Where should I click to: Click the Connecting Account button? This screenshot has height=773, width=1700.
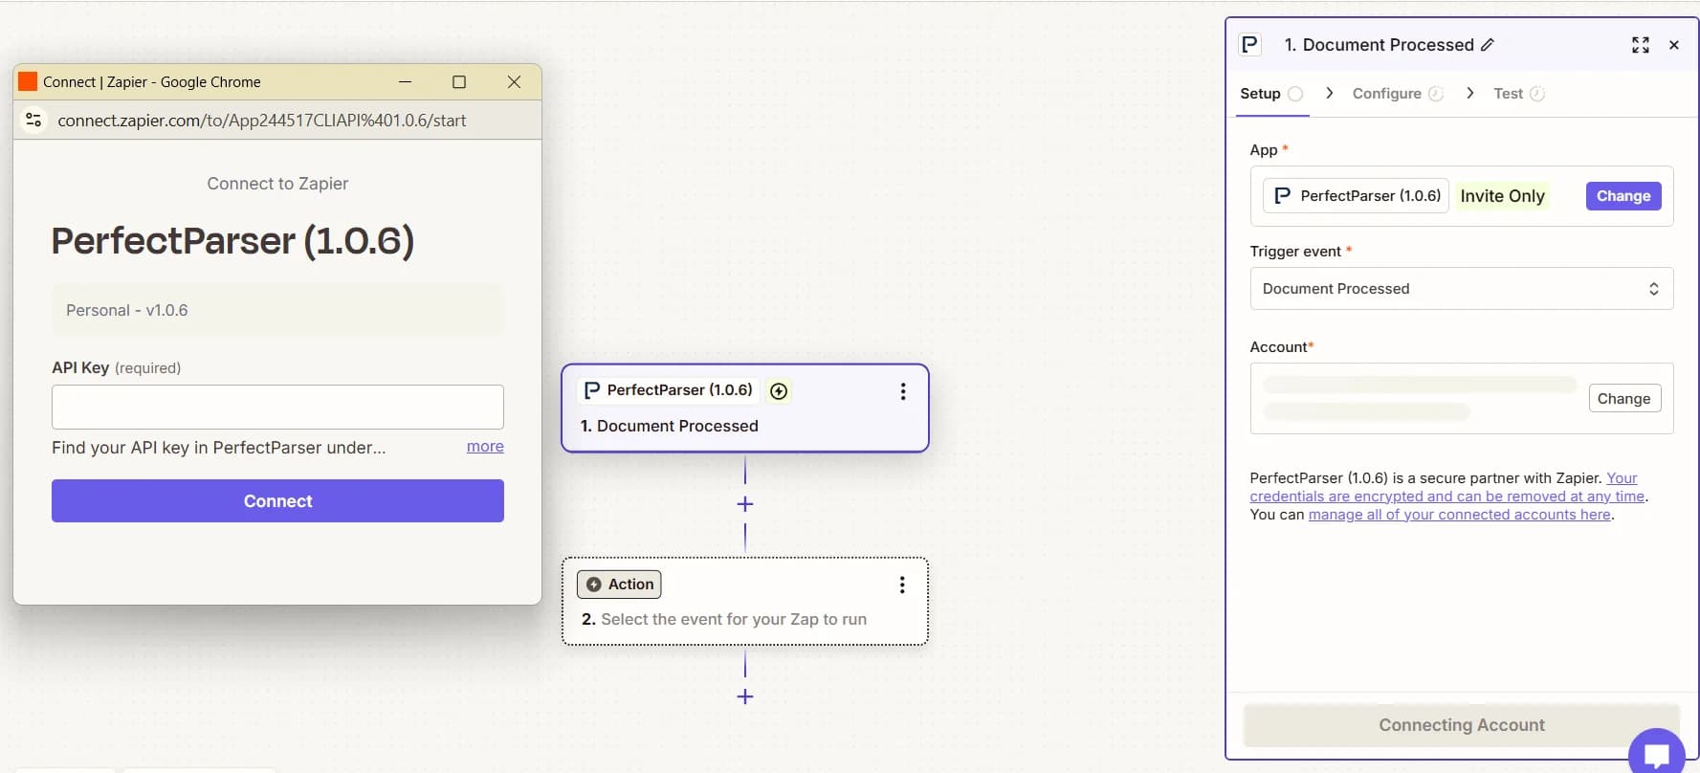tap(1461, 725)
